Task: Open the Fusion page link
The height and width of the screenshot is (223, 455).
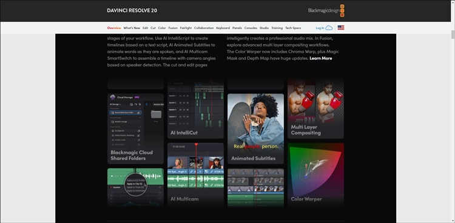Action: point(173,28)
